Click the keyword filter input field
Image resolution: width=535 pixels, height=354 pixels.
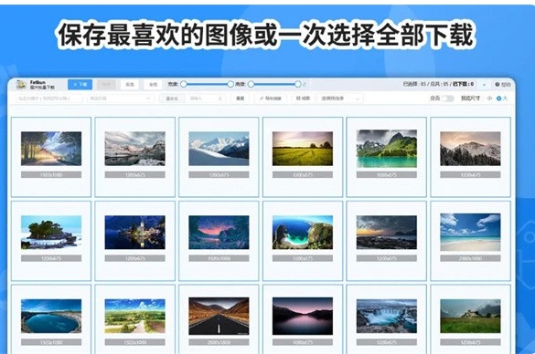pyautogui.click(x=48, y=99)
